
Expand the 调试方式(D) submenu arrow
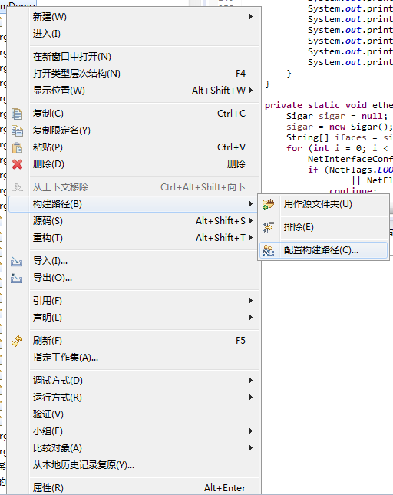pyautogui.click(x=251, y=381)
